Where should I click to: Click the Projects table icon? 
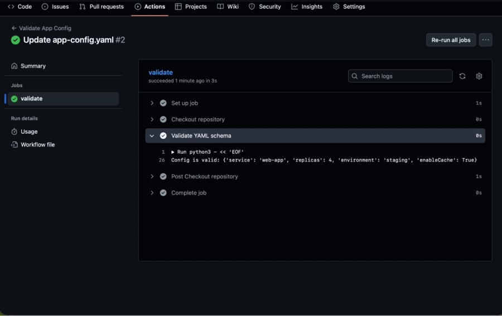[178, 6]
